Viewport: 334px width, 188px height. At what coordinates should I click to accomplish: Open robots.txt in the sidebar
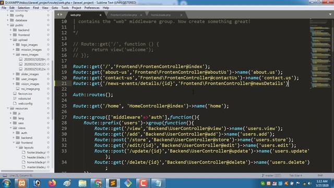tap(25, 99)
